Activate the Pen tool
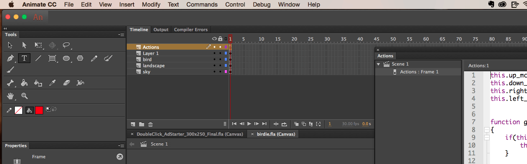Viewport: 527px width, 164px height. tap(10, 59)
